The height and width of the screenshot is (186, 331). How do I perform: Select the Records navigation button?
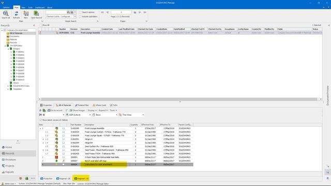tap(18, 153)
